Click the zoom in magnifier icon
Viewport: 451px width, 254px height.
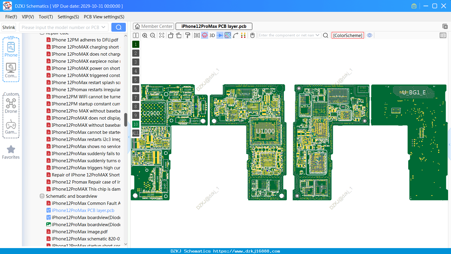145,35
